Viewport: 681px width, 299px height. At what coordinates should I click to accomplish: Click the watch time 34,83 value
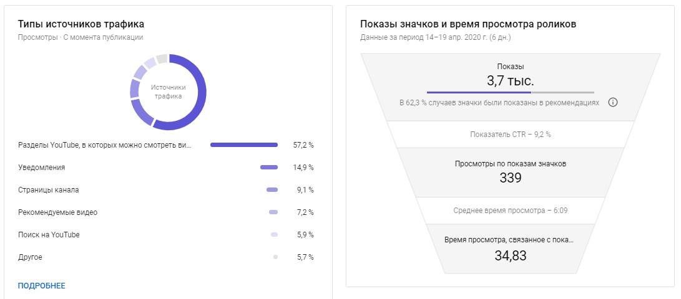(510, 255)
